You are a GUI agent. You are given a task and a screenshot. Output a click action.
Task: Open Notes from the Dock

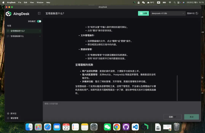click(x=85, y=127)
